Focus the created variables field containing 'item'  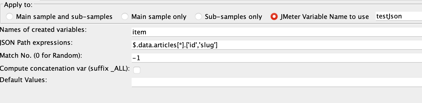click(277, 32)
